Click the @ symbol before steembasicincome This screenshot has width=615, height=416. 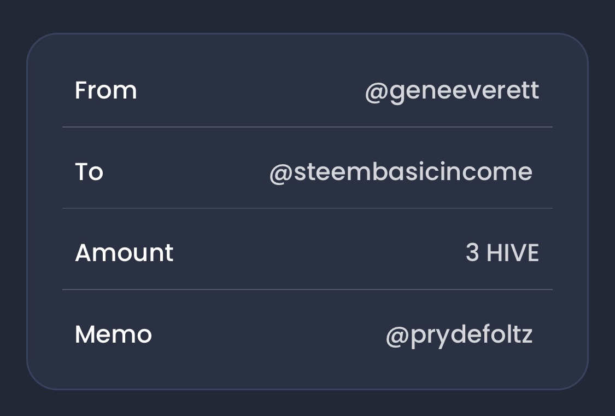[x=281, y=174]
